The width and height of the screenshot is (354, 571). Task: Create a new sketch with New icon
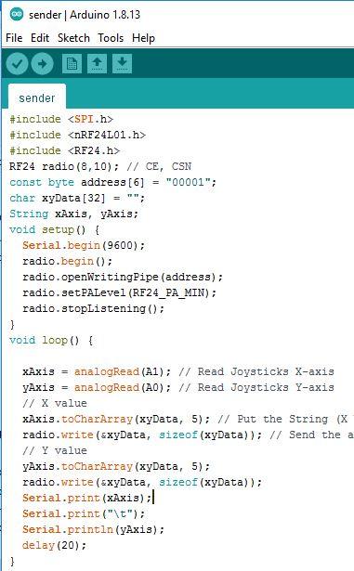click(x=72, y=64)
